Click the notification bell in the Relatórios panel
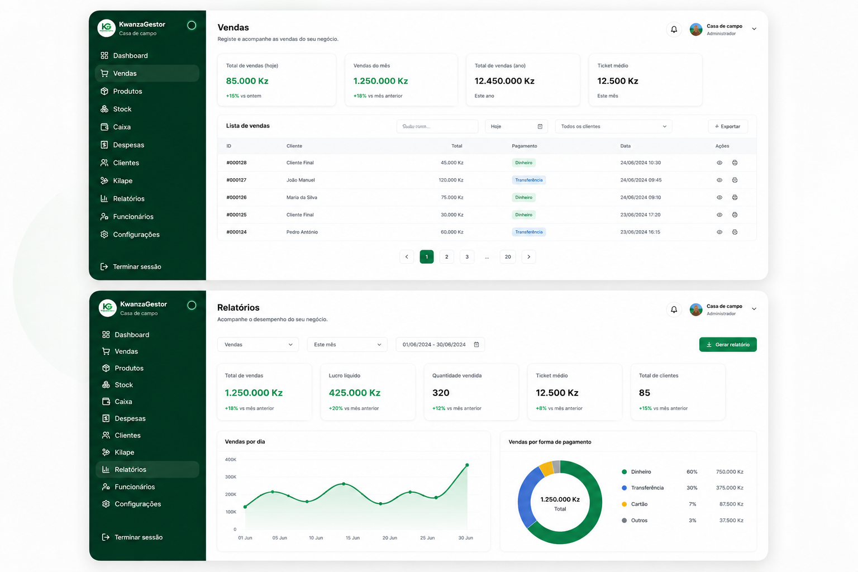The width and height of the screenshot is (858, 572). pos(674,309)
